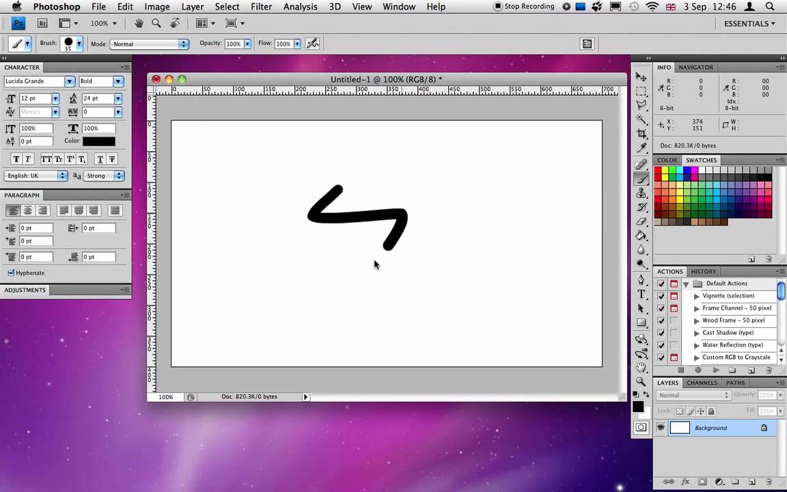
Task: Hide the Background layer with eye icon
Action: coord(661,428)
